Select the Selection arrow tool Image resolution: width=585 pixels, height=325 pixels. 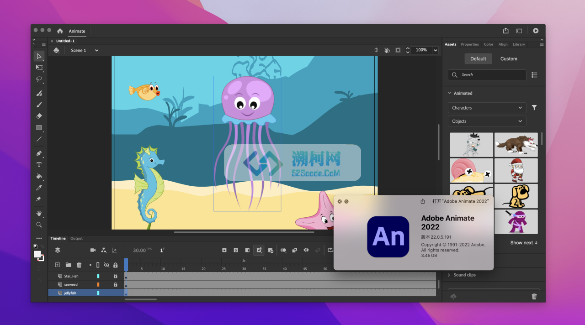click(39, 56)
